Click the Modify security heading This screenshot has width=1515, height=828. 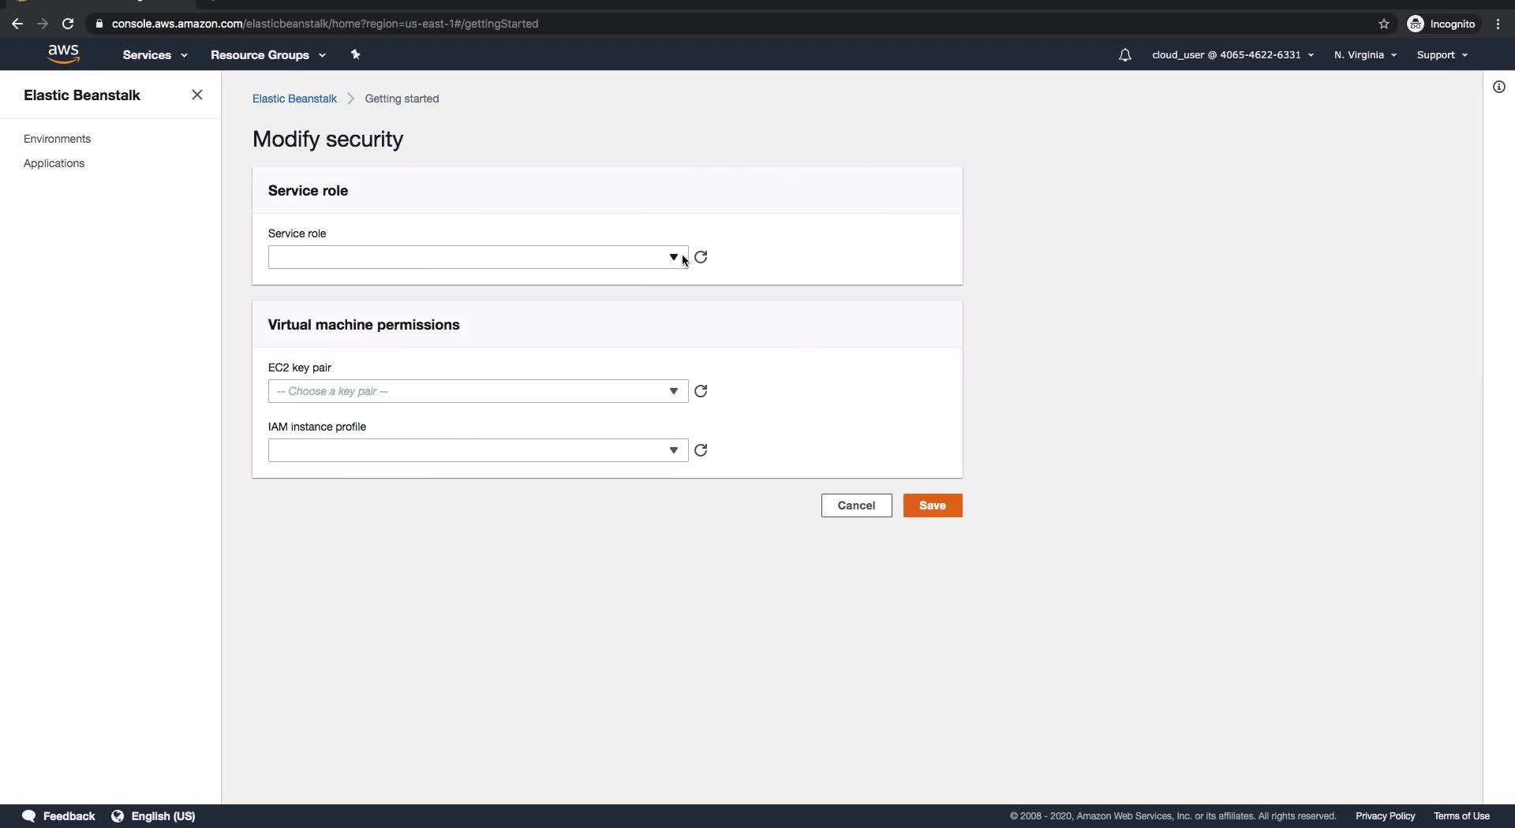[x=328, y=140]
